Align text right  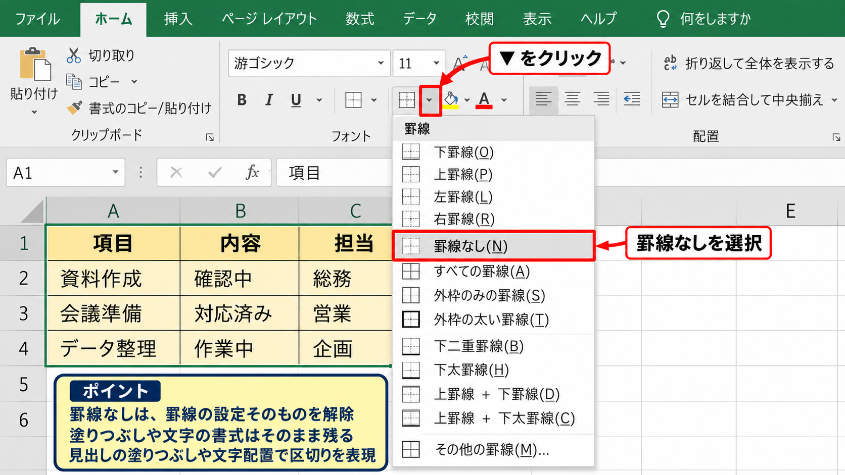coord(601,99)
